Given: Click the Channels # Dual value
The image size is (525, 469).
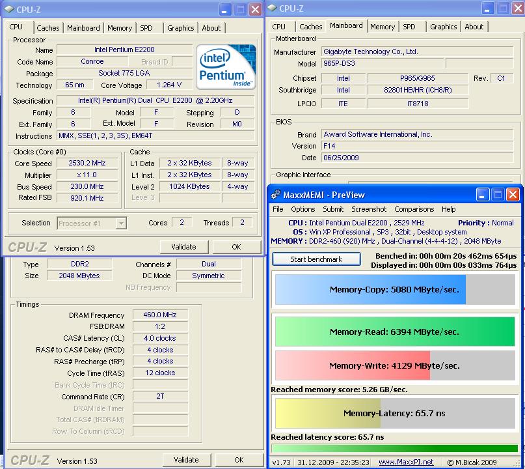Looking at the screenshot, I should click(x=209, y=264).
